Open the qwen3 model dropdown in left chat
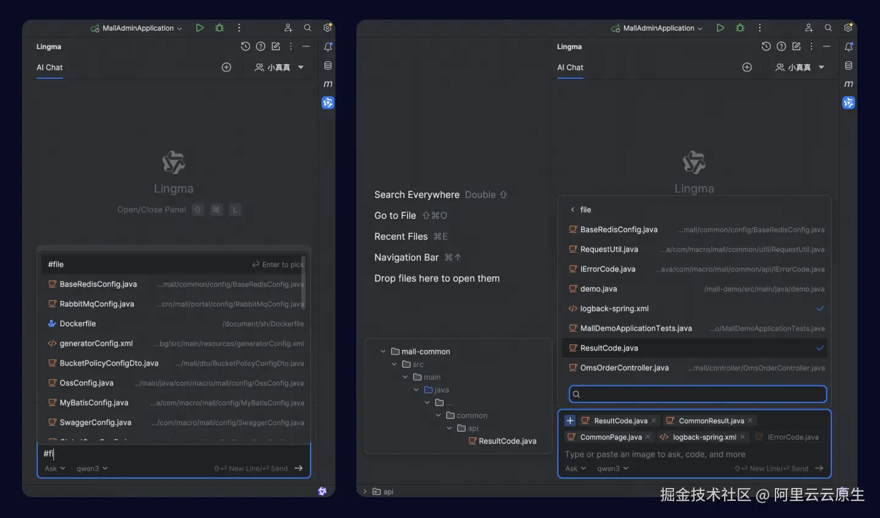This screenshot has height=518, width=880. coord(92,468)
